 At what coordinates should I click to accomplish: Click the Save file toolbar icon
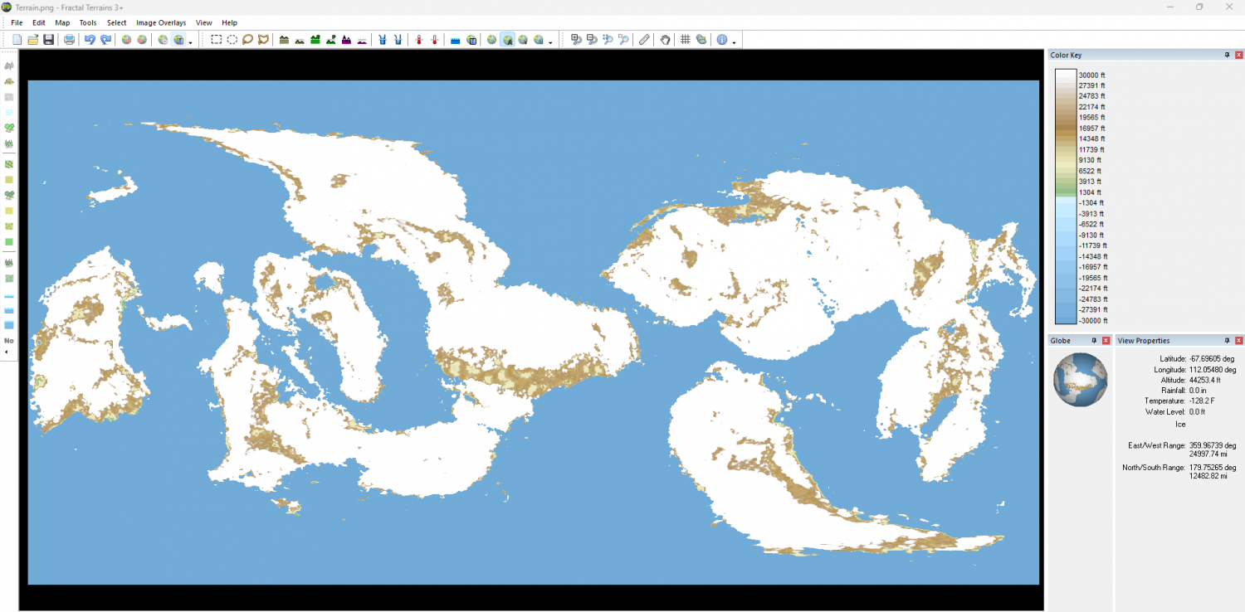point(48,40)
